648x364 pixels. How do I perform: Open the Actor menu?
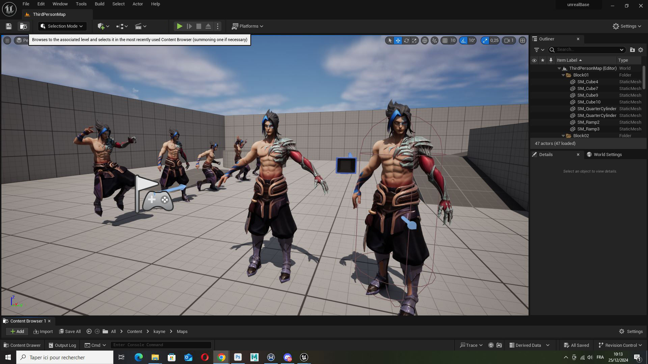138,4
